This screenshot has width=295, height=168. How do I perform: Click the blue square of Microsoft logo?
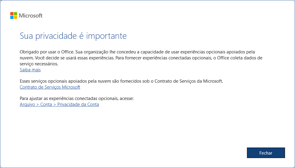(12, 17)
